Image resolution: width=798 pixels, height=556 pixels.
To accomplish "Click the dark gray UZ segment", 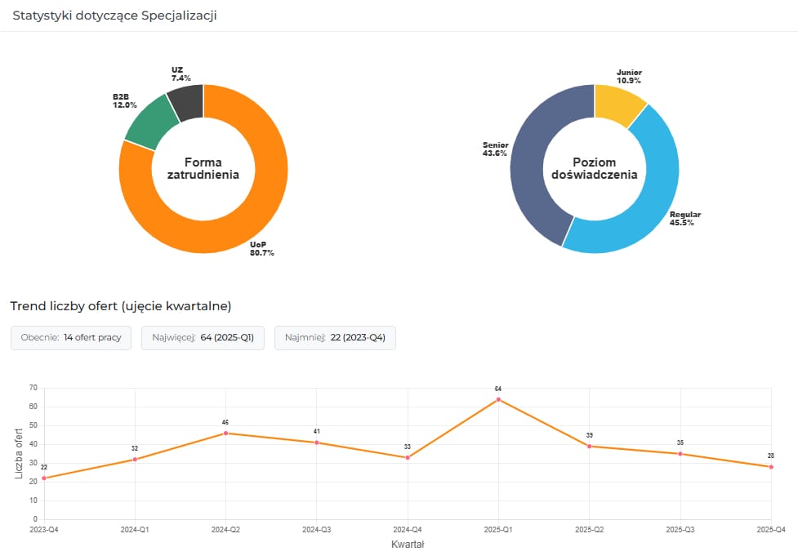I will [188, 102].
